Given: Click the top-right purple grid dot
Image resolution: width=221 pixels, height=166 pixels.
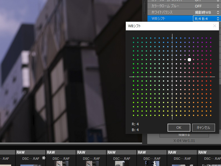Looking at the screenshot, I should tap(211, 38).
